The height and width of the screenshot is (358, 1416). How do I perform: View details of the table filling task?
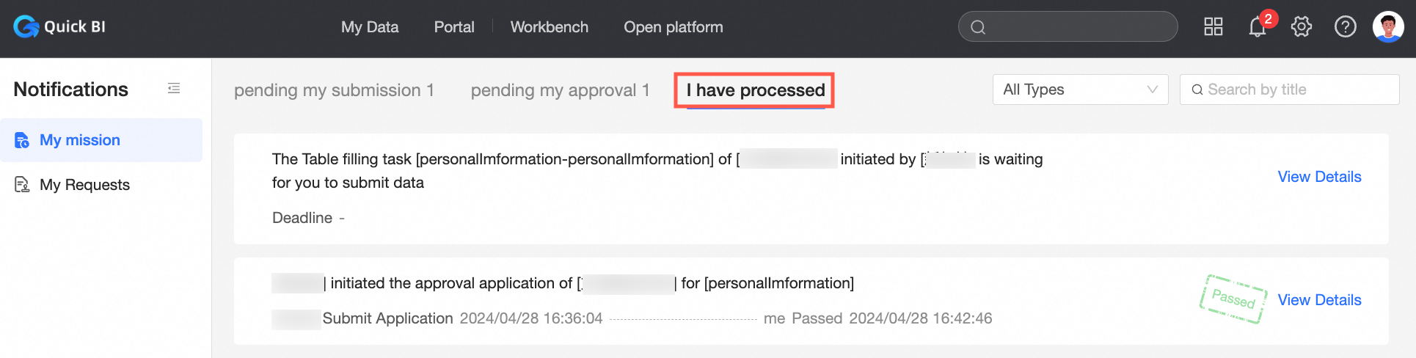click(x=1319, y=177)
